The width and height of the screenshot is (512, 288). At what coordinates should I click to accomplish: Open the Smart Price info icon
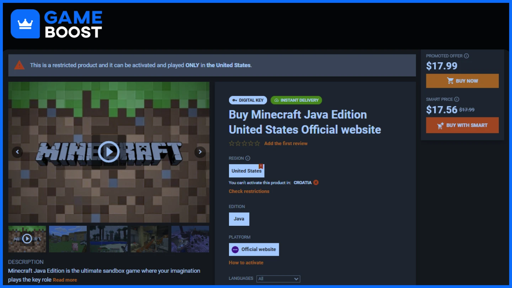click(457, 99)
